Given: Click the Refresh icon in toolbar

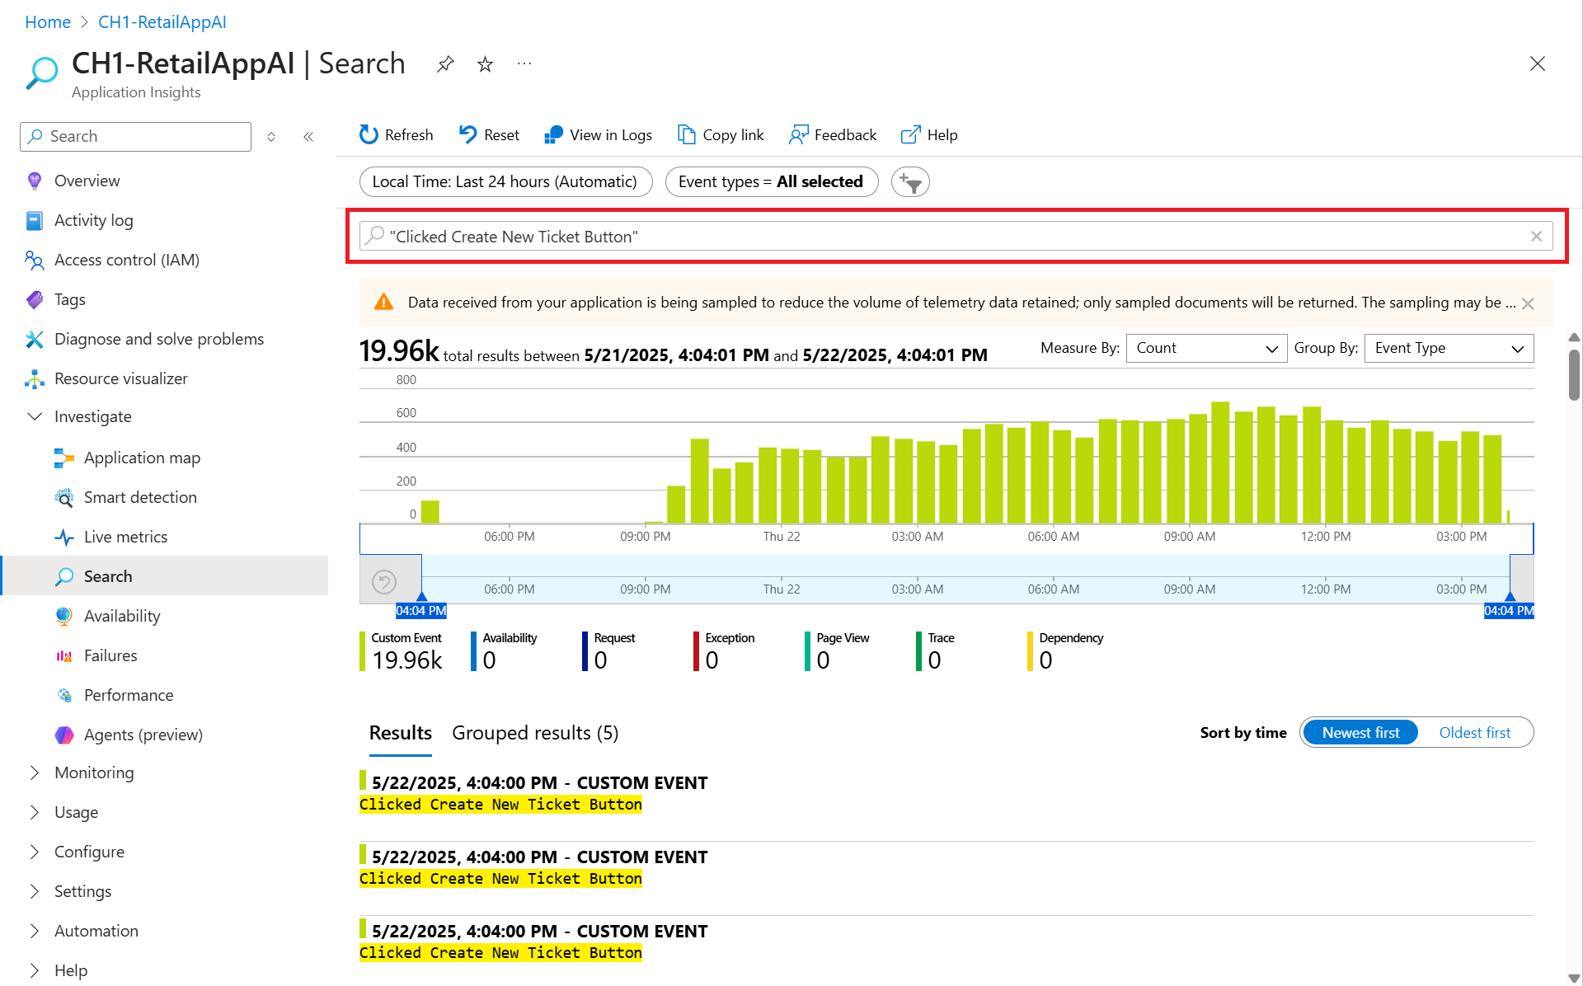Looking at the screenshot, I should pos(369,134).
